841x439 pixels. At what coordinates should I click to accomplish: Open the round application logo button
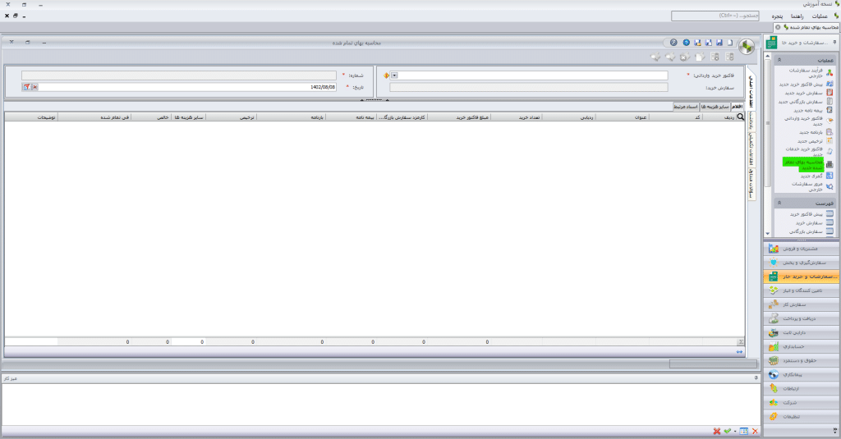(747, 47)
